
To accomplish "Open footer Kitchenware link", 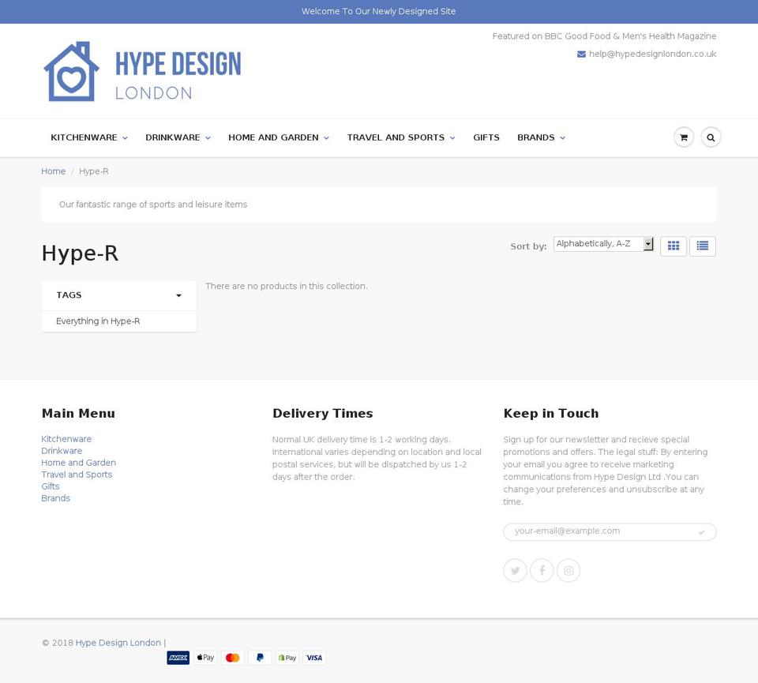I will (66, 439).
